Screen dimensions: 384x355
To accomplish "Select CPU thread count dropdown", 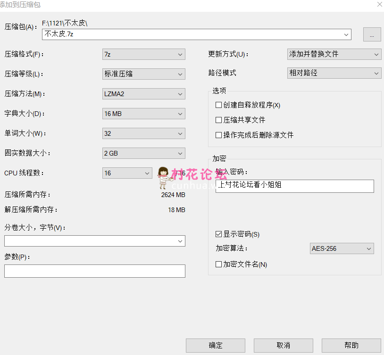I will pyautogui.click(x=127, y=173).
